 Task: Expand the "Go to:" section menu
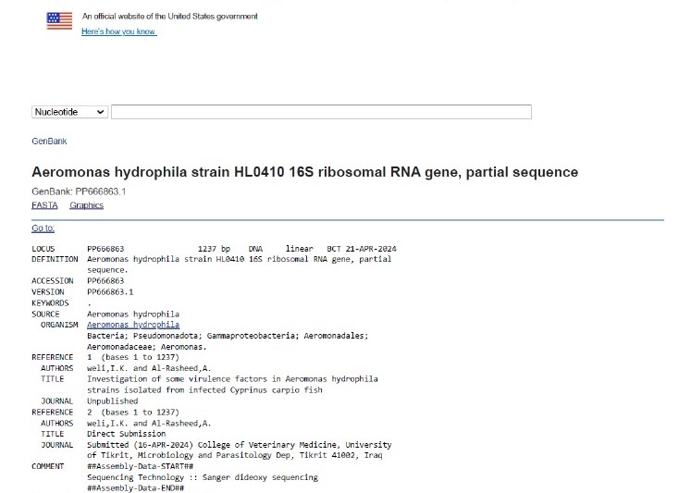43,228
